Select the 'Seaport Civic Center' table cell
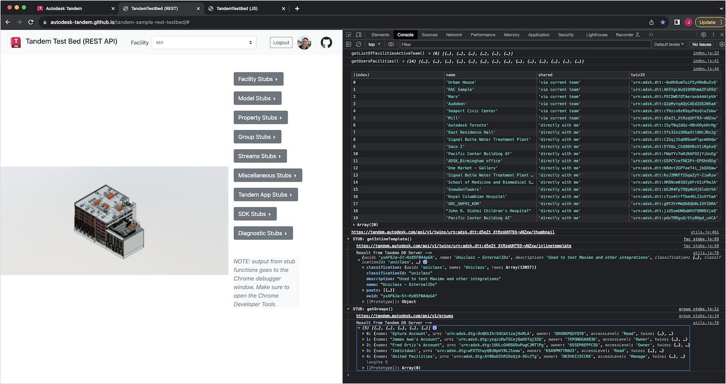 coord(490,111)
